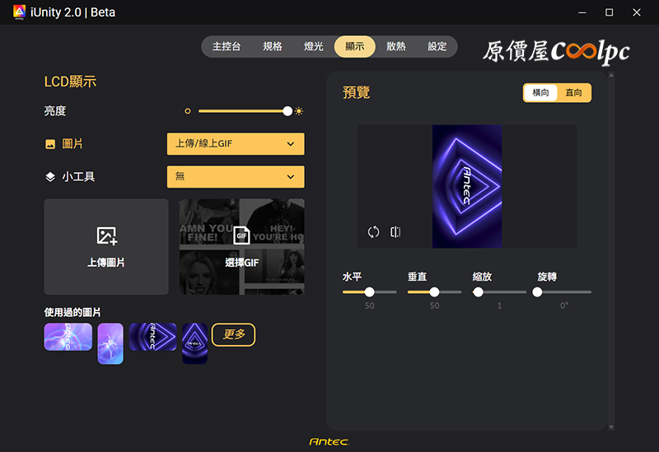659x452 pixels.
Task: Click the upload image icon
Action: (x=107, y=235)
